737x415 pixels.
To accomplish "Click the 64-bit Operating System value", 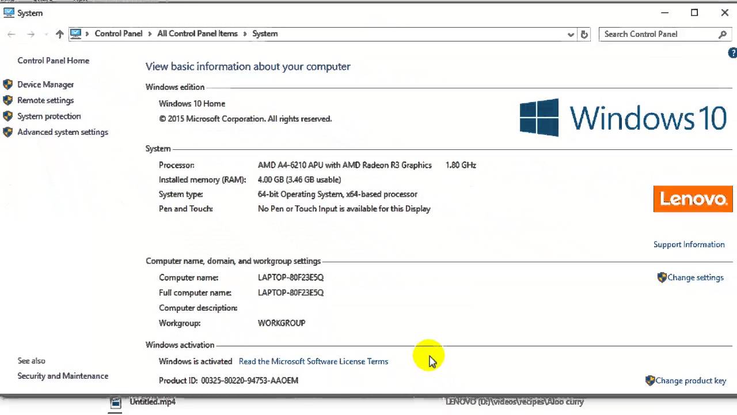I will pyautogui.click(x=337, y=194).
